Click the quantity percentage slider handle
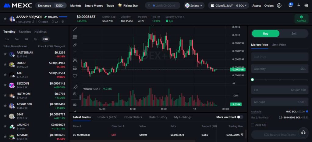 [252, 80]
